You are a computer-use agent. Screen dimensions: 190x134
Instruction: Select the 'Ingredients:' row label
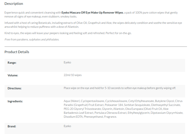15,101
